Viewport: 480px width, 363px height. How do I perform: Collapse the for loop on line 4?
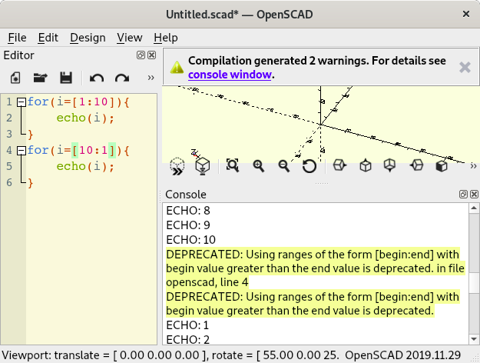(21, 150)
